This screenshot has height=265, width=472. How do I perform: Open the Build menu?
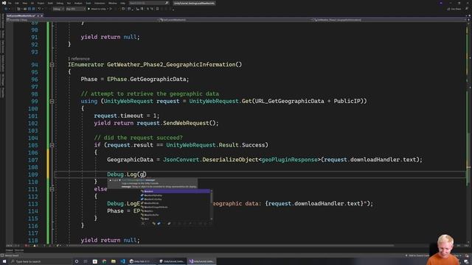tap(50, 3)
